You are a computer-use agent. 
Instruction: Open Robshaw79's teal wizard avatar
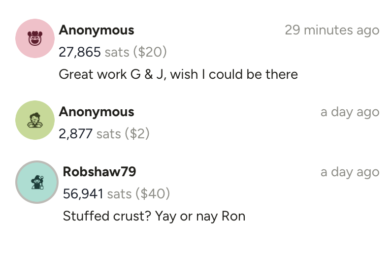36,182
